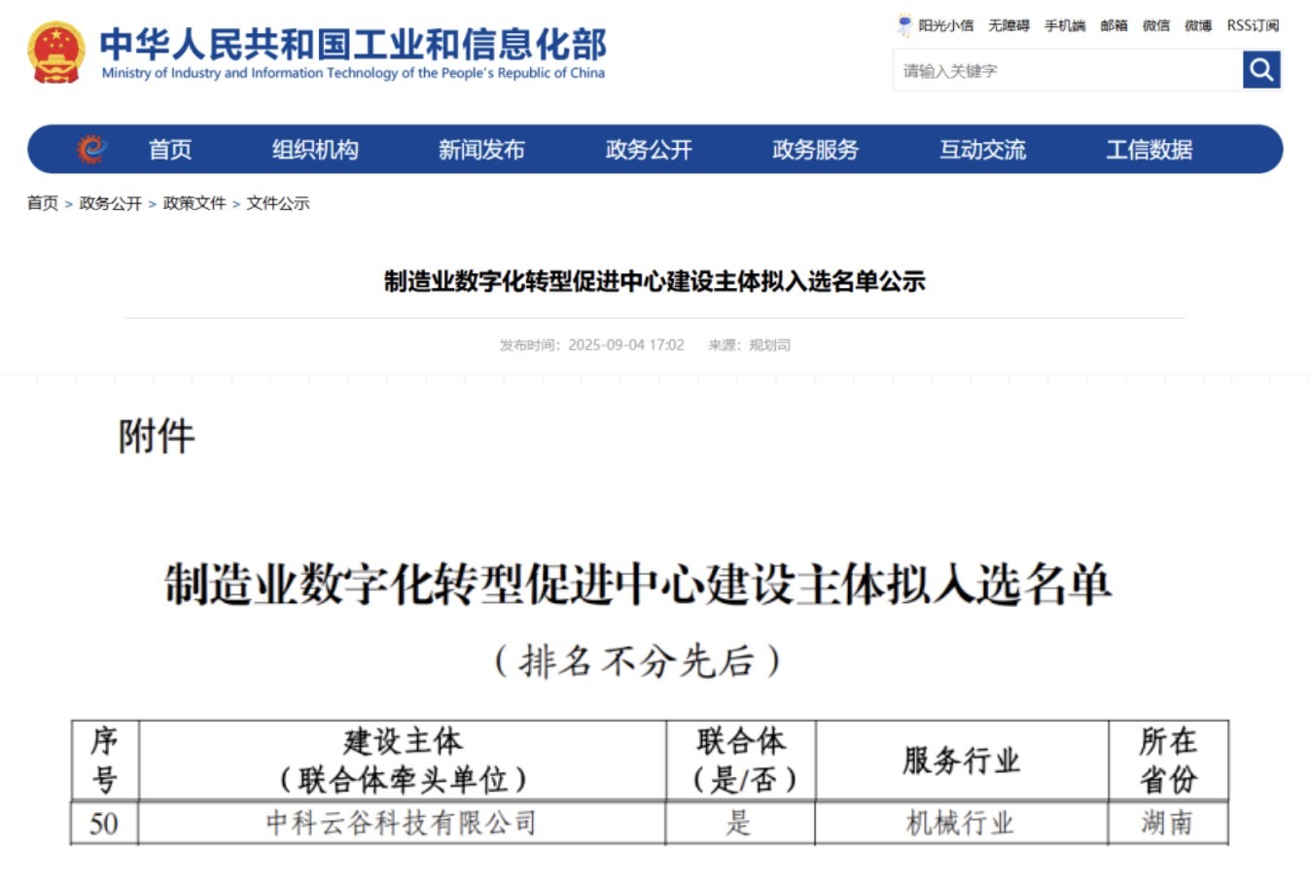The width and height of the screenshot is (1309, 887).
Task: Click the 联合体（是/否）table header
Action: click(741, 761)
